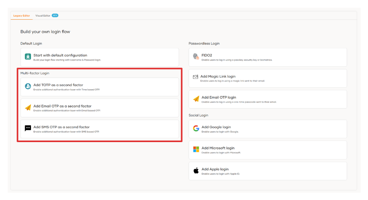Select Start with default configuration card
This screenshot has width=368, height=200.
[100, 58]
